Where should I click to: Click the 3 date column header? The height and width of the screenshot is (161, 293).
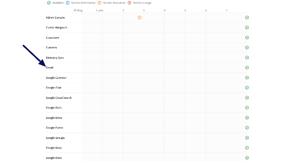coord(144,11)
